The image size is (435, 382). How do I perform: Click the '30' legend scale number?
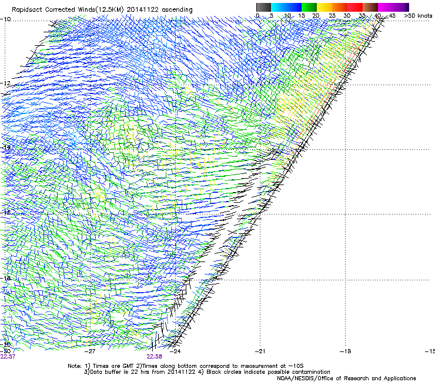tap(347, 15)
